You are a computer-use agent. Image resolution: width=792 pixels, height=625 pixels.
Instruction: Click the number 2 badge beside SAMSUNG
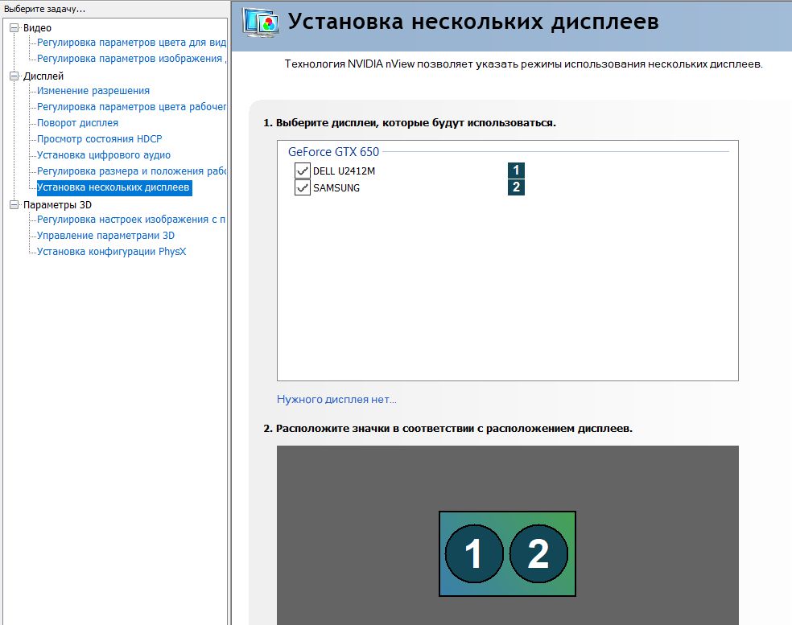click(x=516, y=187)
